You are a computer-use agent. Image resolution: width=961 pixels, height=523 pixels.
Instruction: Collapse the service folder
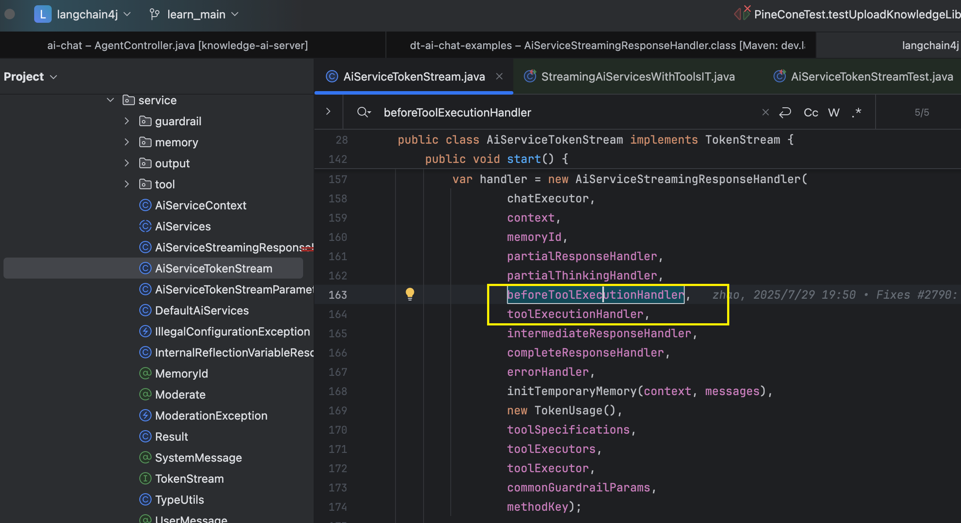click(x=110, y=100)
